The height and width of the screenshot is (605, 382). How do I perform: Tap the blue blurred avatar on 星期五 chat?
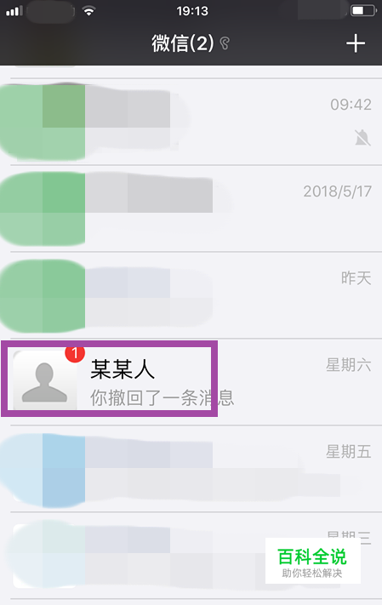coord(43,470)
